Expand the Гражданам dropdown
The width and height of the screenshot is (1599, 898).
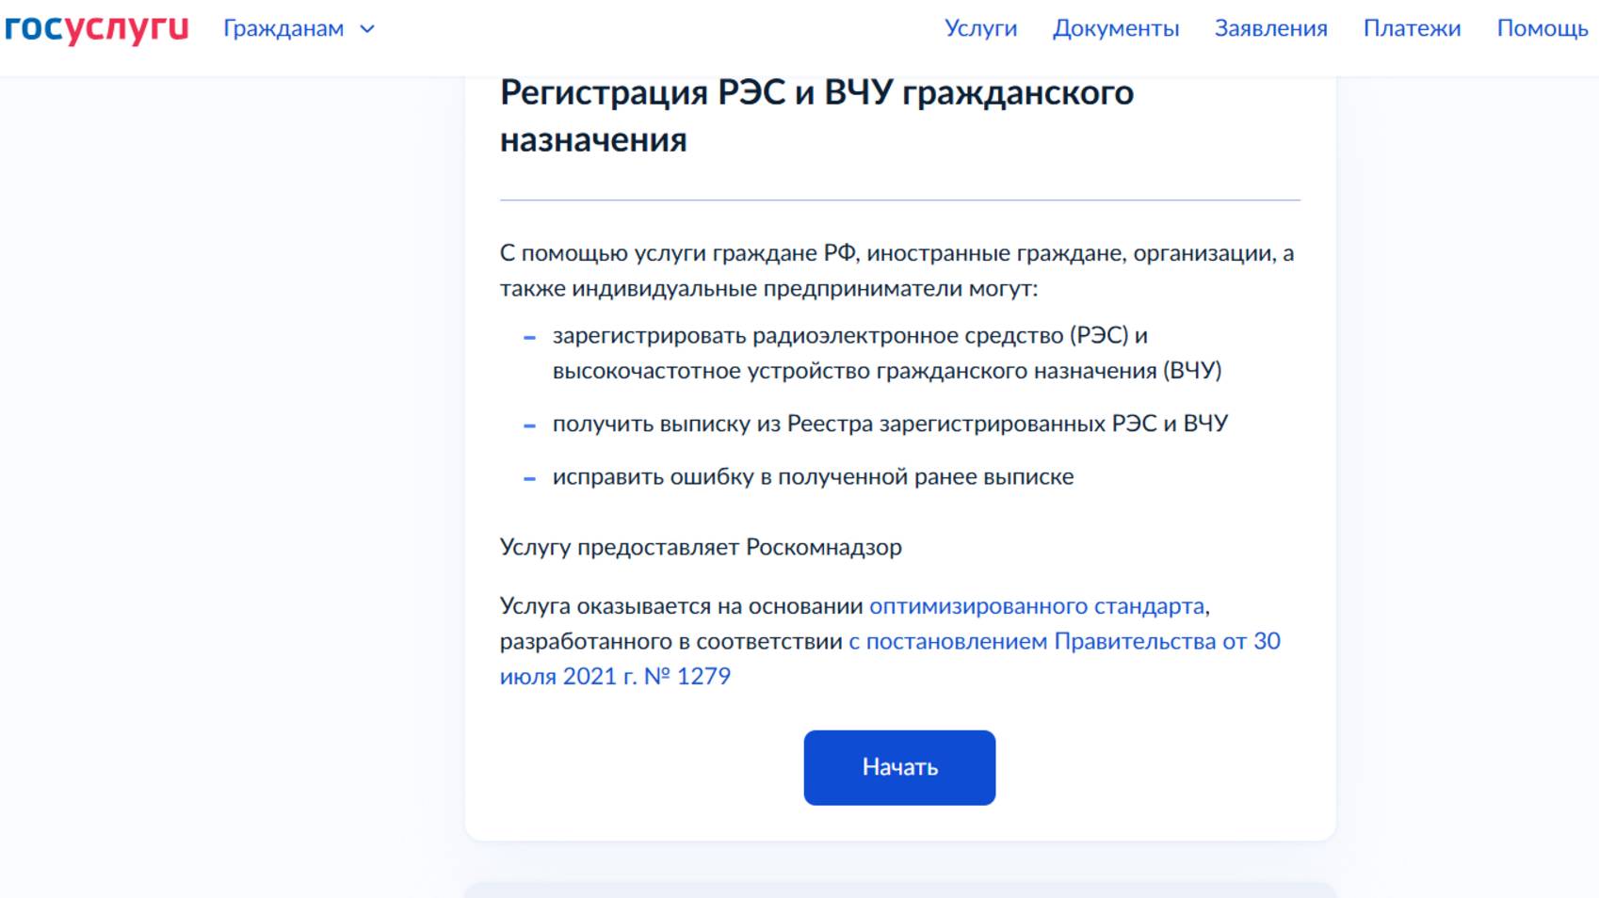(x=299, y=29)
